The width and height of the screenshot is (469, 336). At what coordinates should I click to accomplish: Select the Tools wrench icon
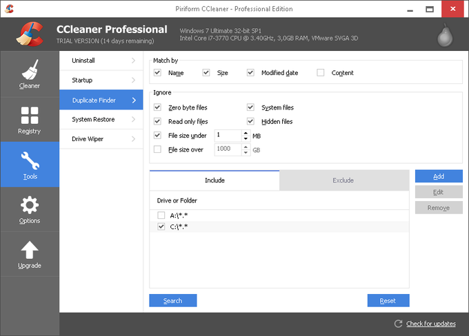[x=30, y=160]
